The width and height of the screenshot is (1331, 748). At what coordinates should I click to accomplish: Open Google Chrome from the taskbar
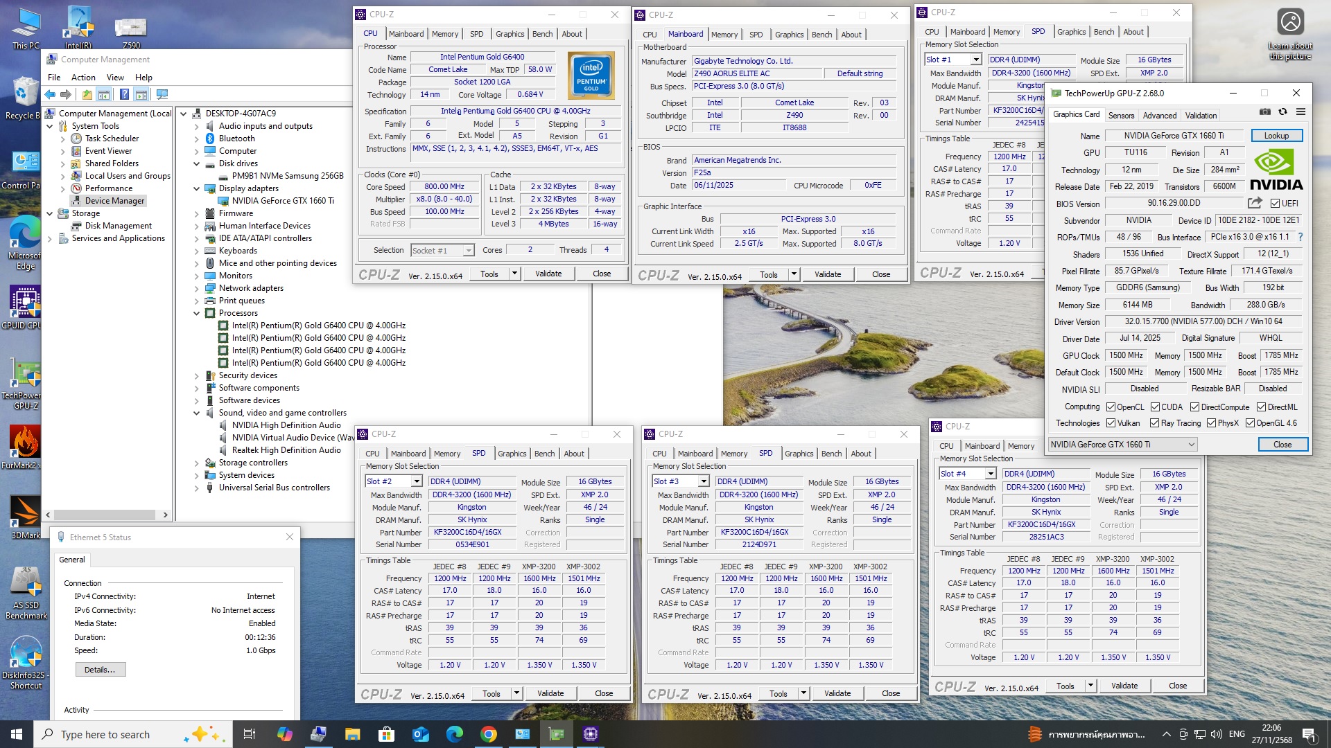tap(489, 734)
